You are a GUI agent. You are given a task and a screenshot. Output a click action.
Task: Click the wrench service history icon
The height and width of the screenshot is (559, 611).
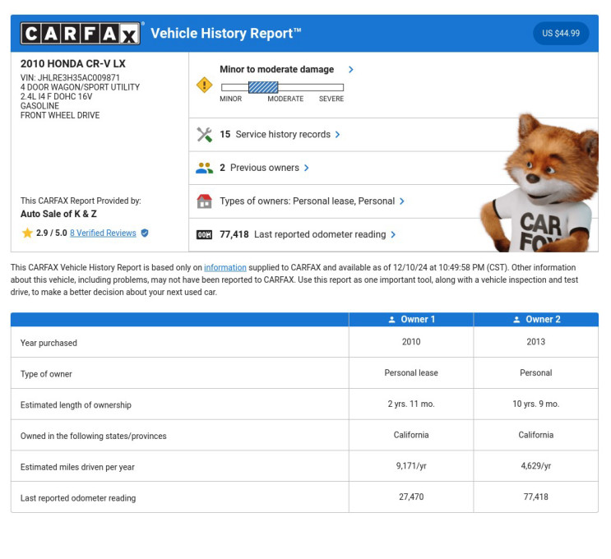pyautogui.click(x=204, y=135)
